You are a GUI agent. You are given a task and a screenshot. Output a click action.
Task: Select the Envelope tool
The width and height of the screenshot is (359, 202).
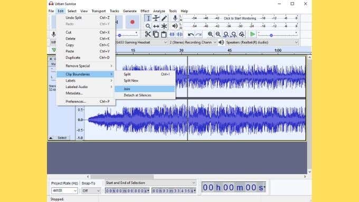[x=156, y=18]
